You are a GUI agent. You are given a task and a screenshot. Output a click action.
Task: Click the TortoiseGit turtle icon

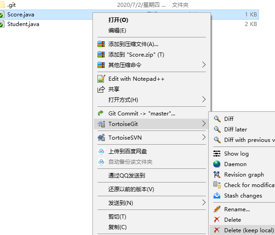pyautogui.click(x=101, y=124)
